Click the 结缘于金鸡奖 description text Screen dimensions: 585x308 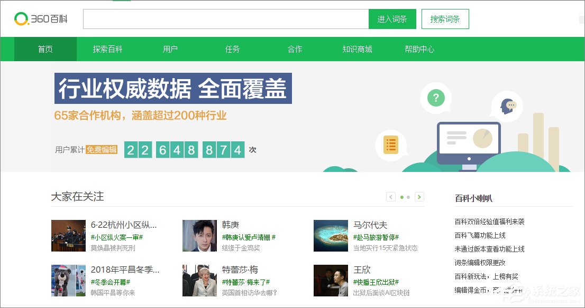[241, 248]
